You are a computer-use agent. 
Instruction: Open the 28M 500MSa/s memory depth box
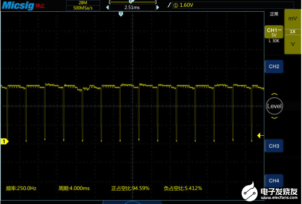(83, 5)
